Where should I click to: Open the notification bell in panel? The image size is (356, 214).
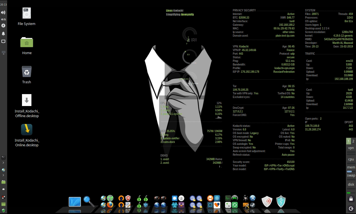click(3, 34)
